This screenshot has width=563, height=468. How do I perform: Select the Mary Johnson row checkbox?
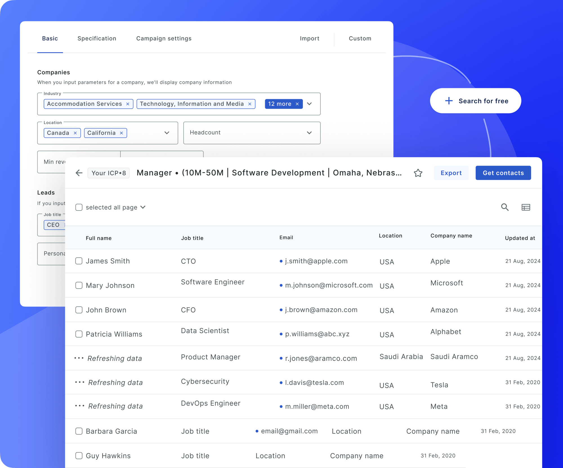pos(79,285)
